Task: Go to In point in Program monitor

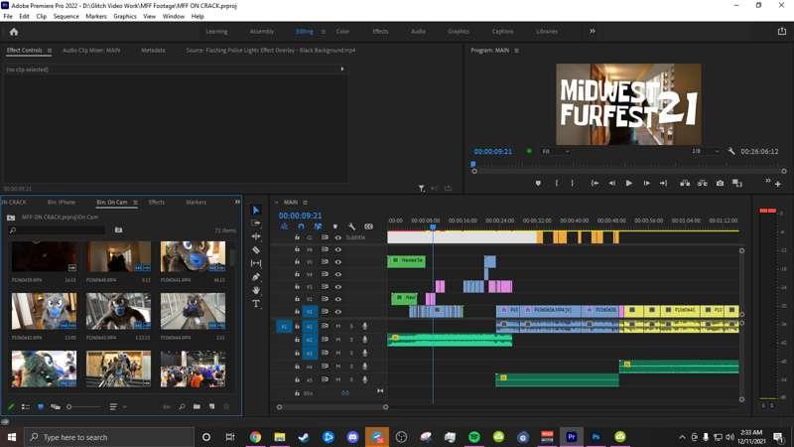Action: tap(595, 184)
